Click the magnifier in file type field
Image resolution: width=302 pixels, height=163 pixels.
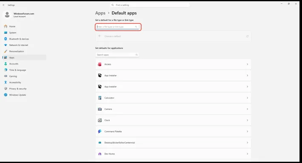[x=136, y=27]
